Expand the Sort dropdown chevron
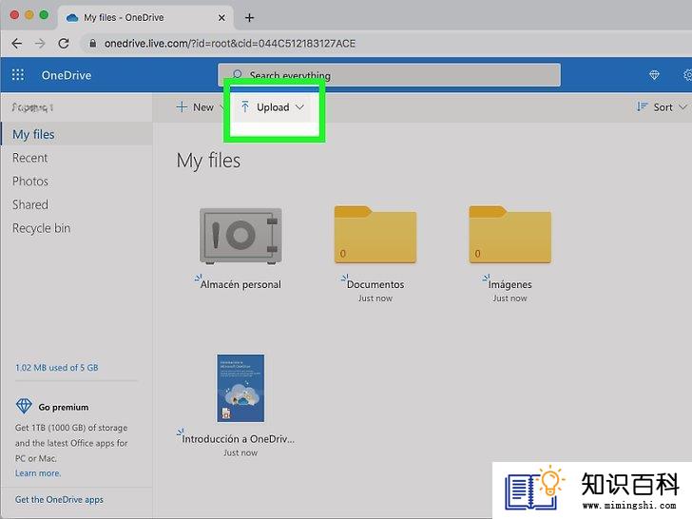This screenshot has width=692, height=519. point(682,106)
